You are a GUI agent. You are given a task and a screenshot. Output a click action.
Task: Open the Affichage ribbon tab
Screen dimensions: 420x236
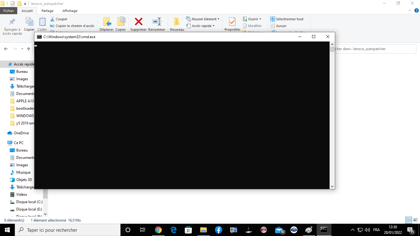(x=70, y=11)
